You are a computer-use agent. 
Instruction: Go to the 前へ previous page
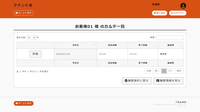(x=157, y=71)
